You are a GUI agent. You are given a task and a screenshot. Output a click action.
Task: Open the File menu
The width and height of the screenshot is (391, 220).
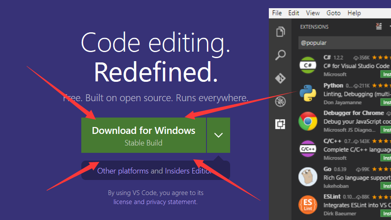point(277,13)
